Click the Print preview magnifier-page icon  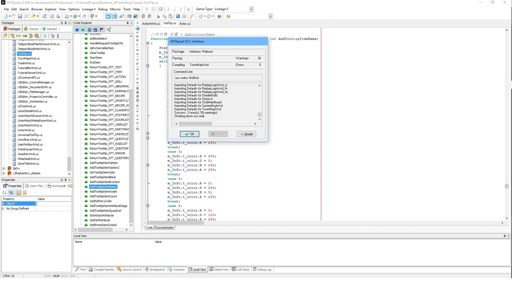click(x=52, y=16)
